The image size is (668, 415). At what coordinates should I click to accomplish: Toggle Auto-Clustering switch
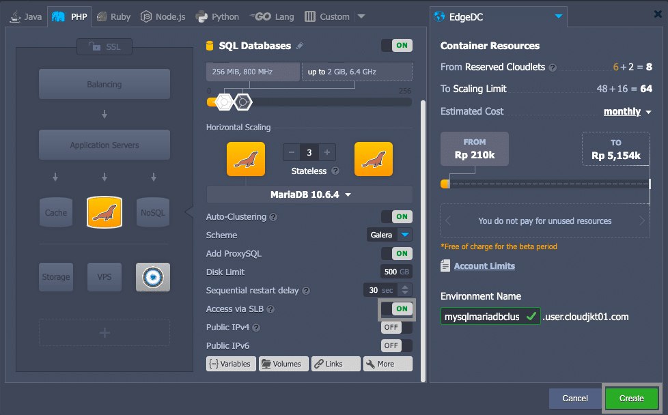pyautogui.click(x=397, y=216)
